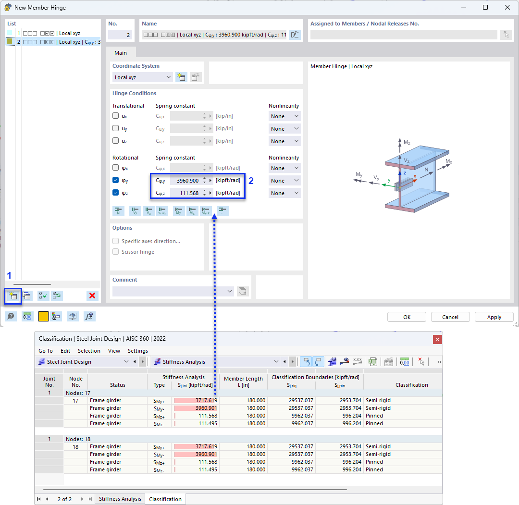This screenshot has height=505, width=519.
Task: Click the yellow color swatch in dialog footer
Action: point(43,317)
